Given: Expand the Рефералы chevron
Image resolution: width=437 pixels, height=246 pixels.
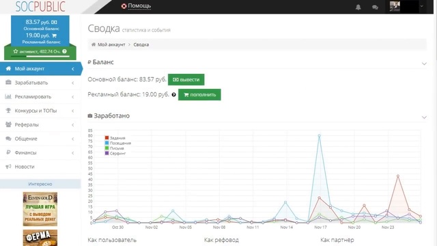Looking at the screenshot, I should 73,124.
